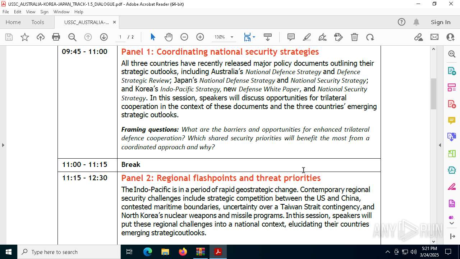Open the Comment tool in right pane
This screenshot has height=259, width=460.
(452, 121)
